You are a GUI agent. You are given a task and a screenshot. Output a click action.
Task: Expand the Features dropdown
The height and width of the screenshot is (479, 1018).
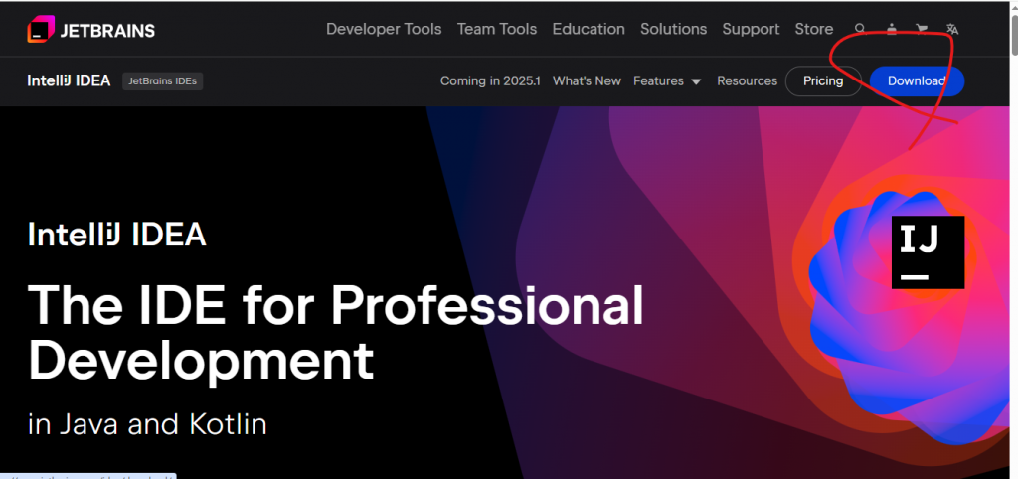[x=667, y=81]
